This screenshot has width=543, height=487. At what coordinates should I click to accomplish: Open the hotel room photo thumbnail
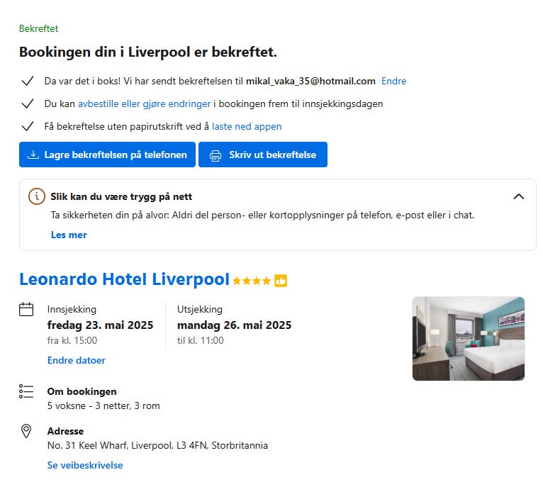point(469,338)
